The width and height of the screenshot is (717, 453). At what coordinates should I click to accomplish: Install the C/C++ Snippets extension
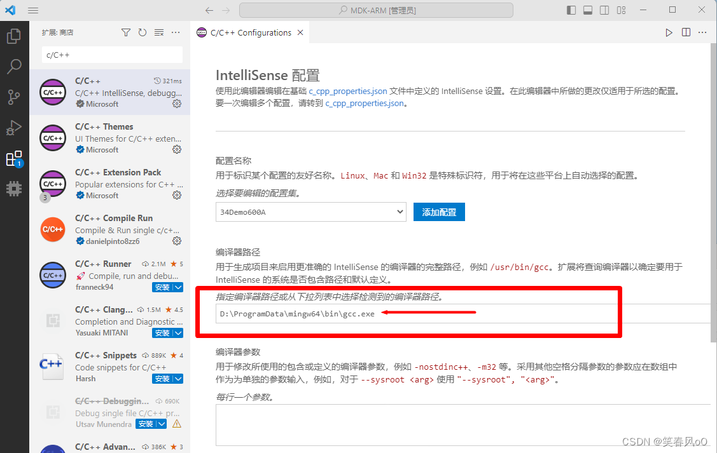click(x=162, y=379)
